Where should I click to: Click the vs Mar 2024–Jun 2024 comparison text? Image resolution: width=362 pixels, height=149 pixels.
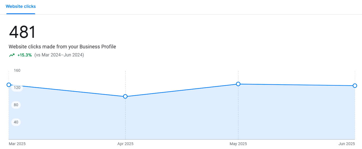coord(59,55)
